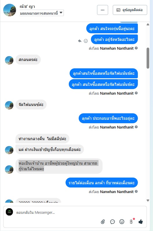Click ดูข้อมูลติดต่อ contact info button

click(x=130, y=10)
